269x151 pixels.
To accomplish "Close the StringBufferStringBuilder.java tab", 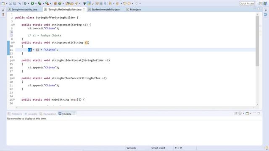I will coord(84,9).
